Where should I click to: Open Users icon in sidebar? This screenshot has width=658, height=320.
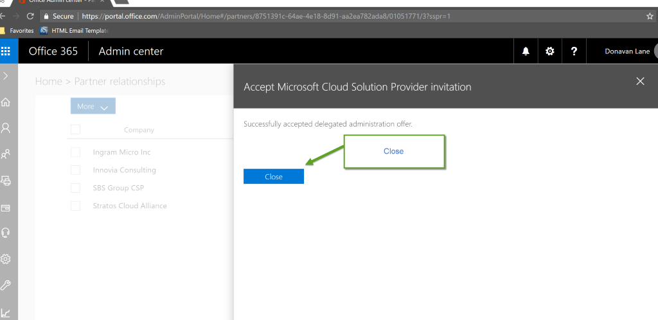(x=5, y=128)
